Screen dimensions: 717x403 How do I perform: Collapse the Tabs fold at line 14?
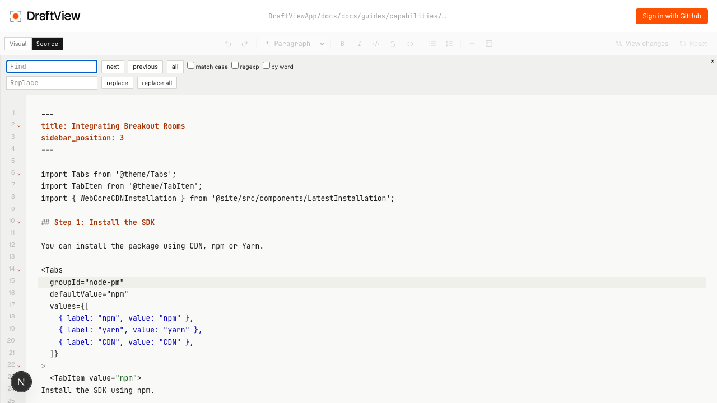pos(19,270)
